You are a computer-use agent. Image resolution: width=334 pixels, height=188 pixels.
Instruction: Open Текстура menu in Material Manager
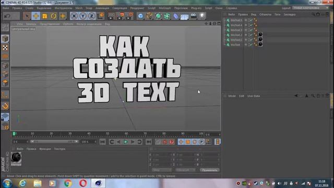pos(59,149)
